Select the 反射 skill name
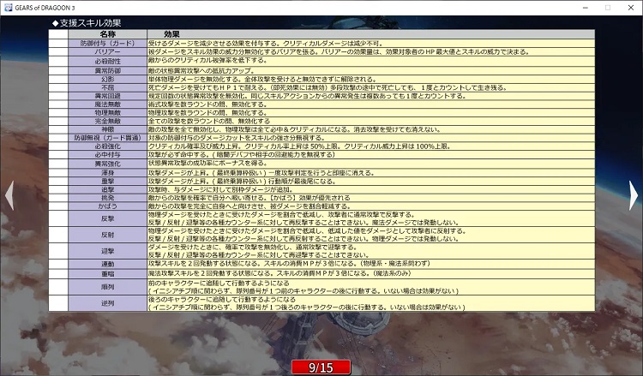Screen dimensions: 643x376 coord(107,235)
